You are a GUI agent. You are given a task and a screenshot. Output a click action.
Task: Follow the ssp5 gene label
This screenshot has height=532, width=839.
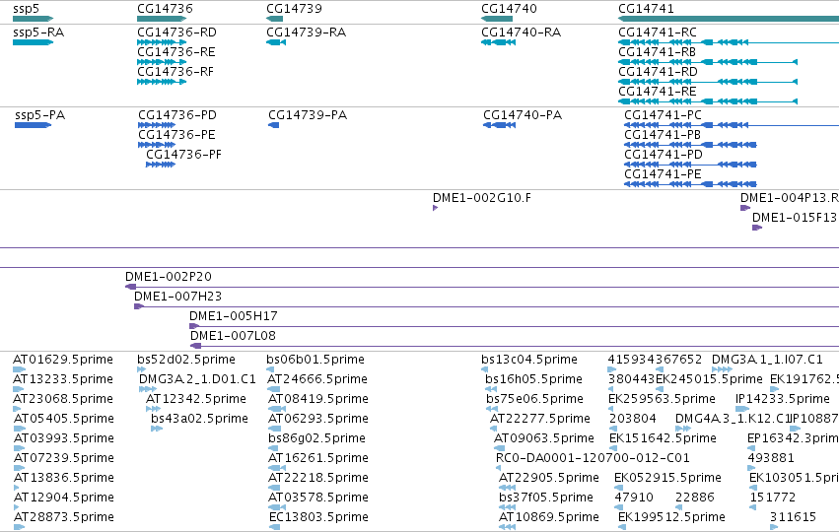pyautogui.click(x=27, y=9)
